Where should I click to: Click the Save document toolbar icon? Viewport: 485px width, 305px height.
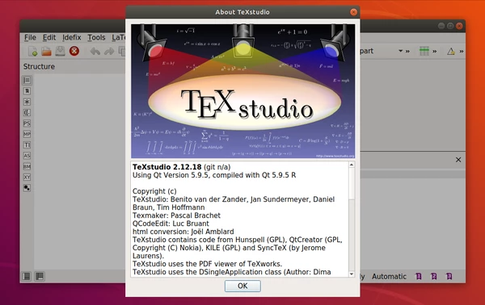60,51
